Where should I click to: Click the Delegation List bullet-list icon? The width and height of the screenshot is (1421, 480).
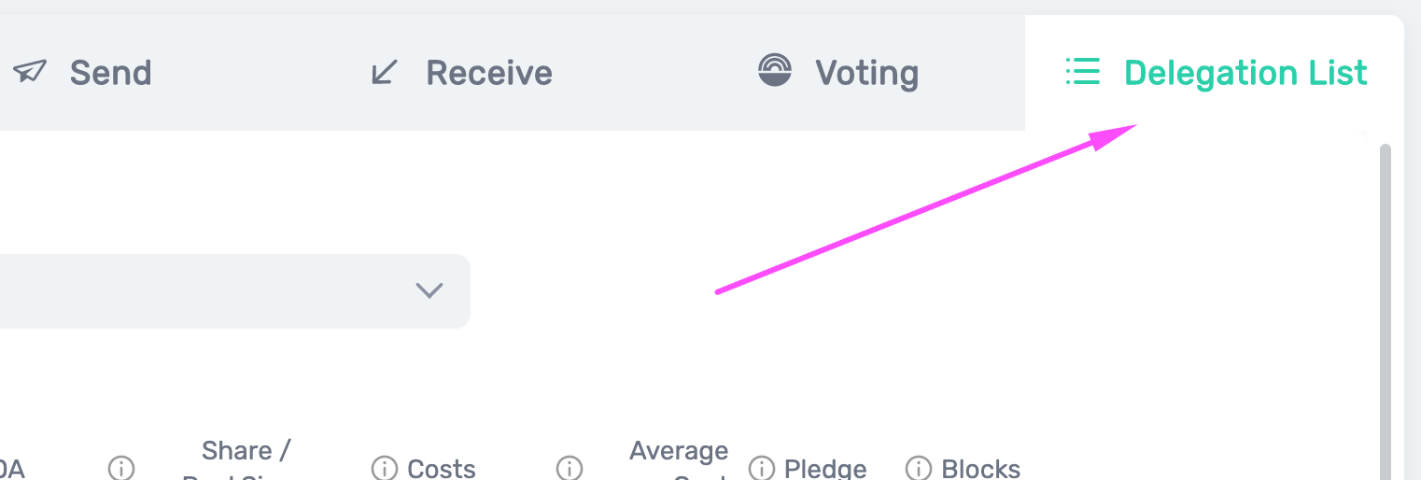click(1083, 71)
